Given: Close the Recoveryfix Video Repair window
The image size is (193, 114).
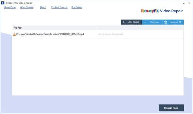Looking at the screenshot, I should pos(189,3).
